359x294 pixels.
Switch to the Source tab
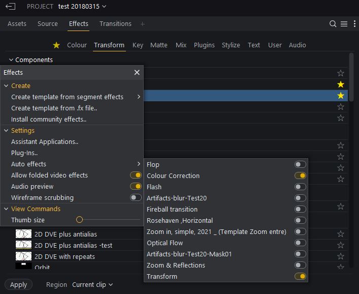(x=48, y=23)
